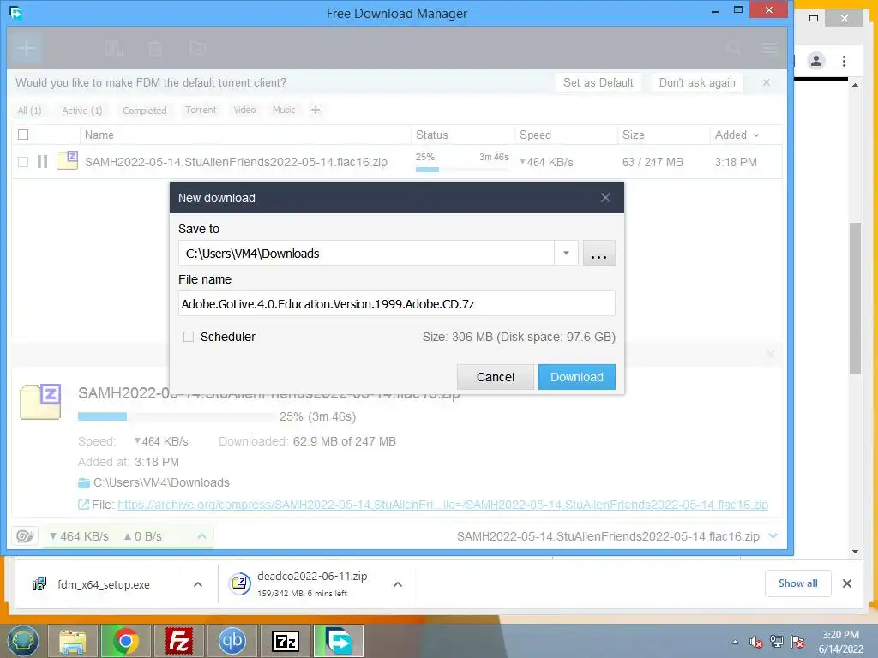Viewport: 878px width, 658px height.
Task: Click the Chrome vertical scrollbar thumb
Action: (x=855, y=297)
